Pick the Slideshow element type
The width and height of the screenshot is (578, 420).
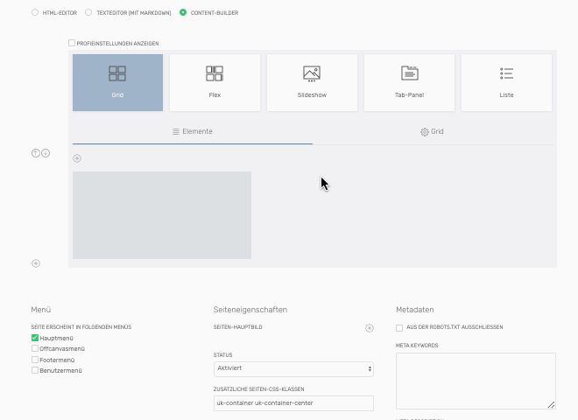[x=312, y=82]
